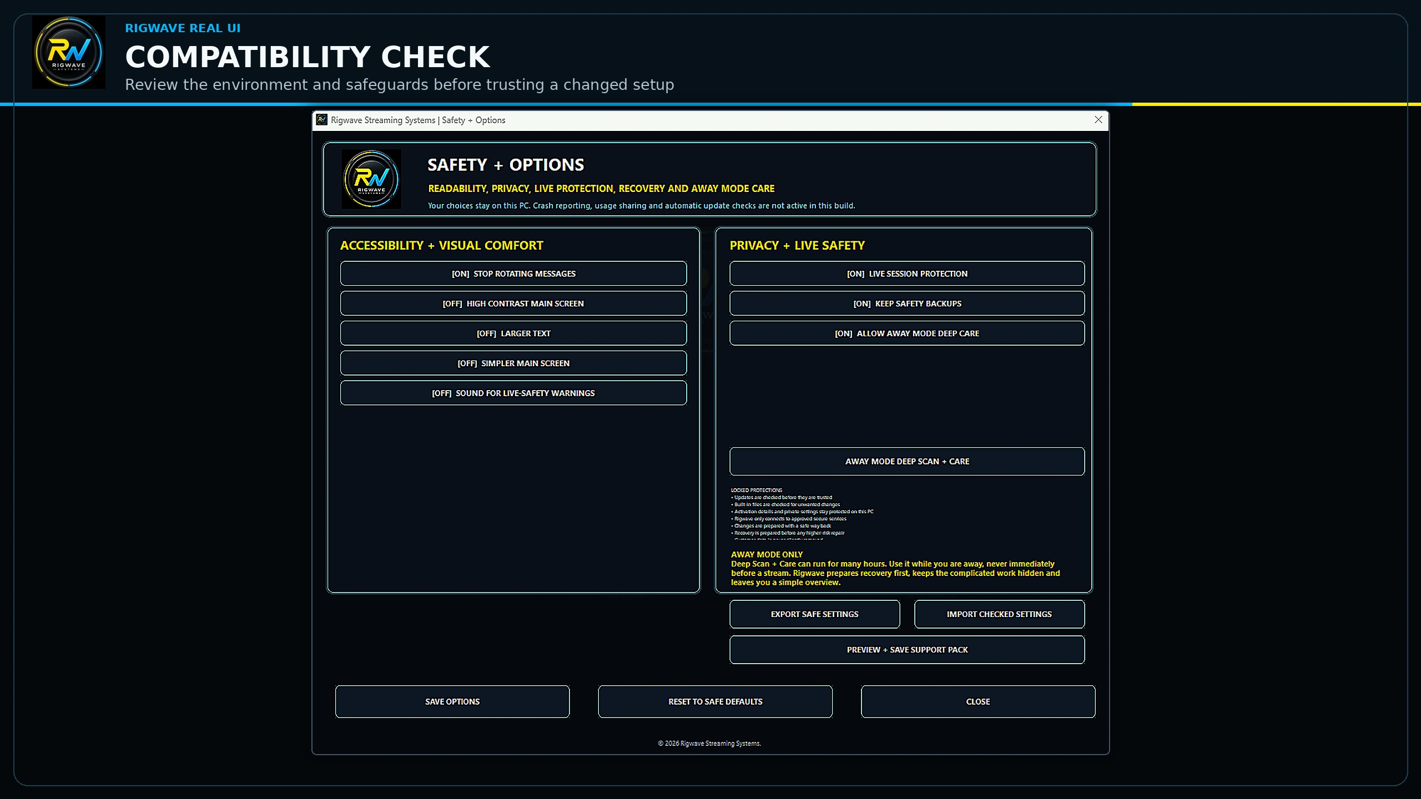Image resolution: width=1421 pixels, height=799 pixels.
Task: Toggle Live Session Protection
Action: pos(907,274)
